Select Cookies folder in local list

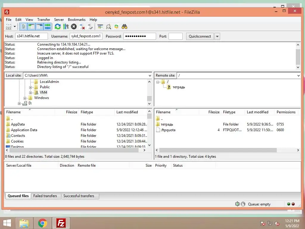click(17, 141)
